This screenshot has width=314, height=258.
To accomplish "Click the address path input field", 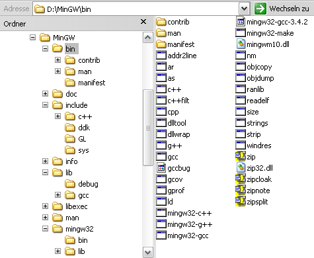I will 136,9.
